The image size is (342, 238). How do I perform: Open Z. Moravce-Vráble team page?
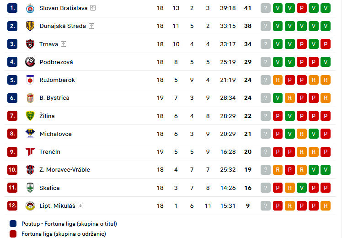coord(64,170)
